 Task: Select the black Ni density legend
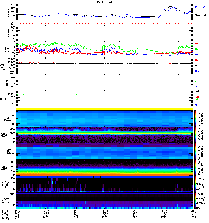pyautogui.click(x=196, y=66)
